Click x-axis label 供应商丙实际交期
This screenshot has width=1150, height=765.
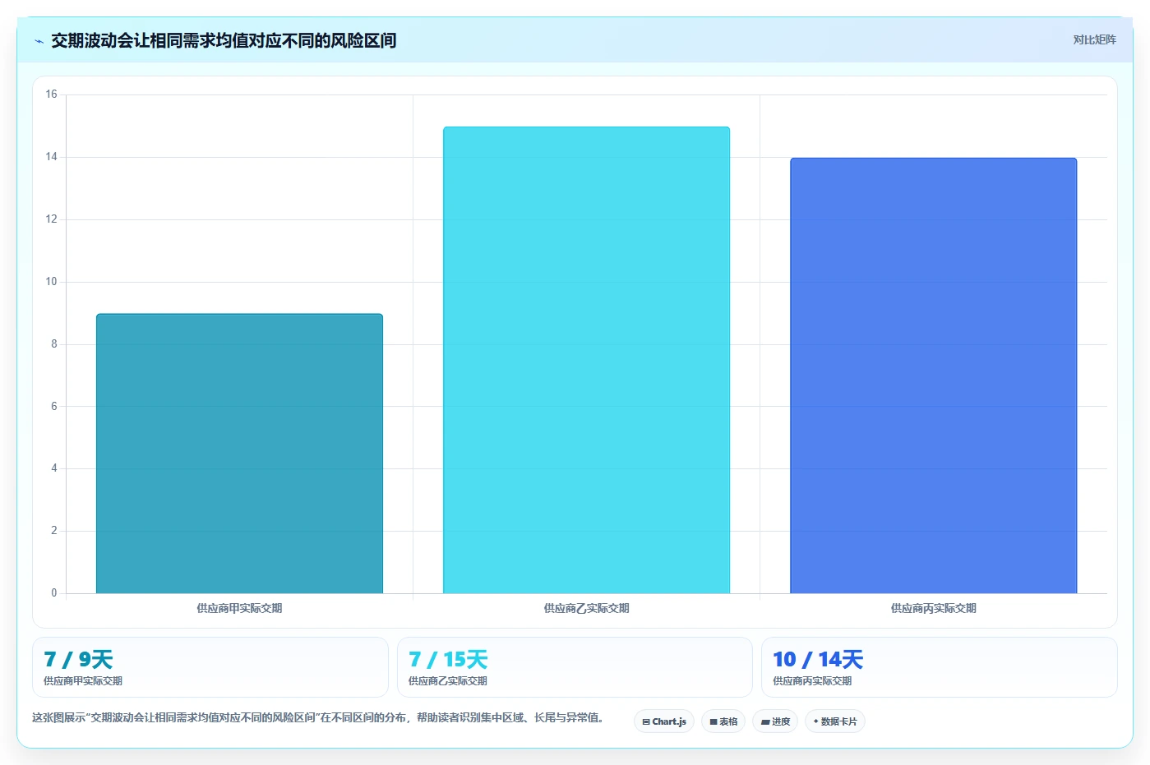933,608
